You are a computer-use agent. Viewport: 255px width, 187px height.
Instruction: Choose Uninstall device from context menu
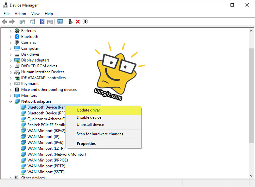click(104, 125)
